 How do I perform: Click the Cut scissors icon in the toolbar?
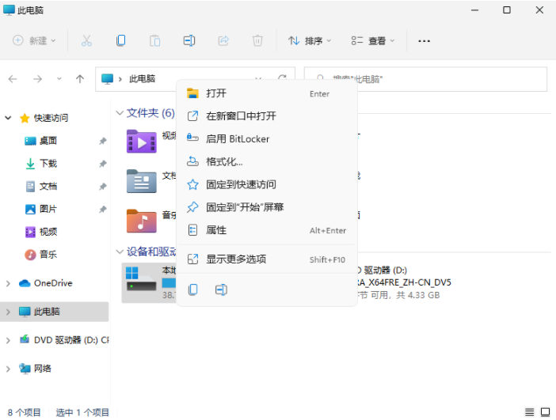[x=87, y=40]
